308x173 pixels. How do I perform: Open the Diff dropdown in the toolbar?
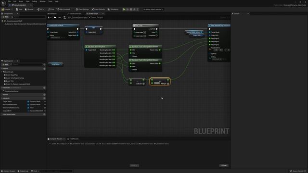coord(40,9)
